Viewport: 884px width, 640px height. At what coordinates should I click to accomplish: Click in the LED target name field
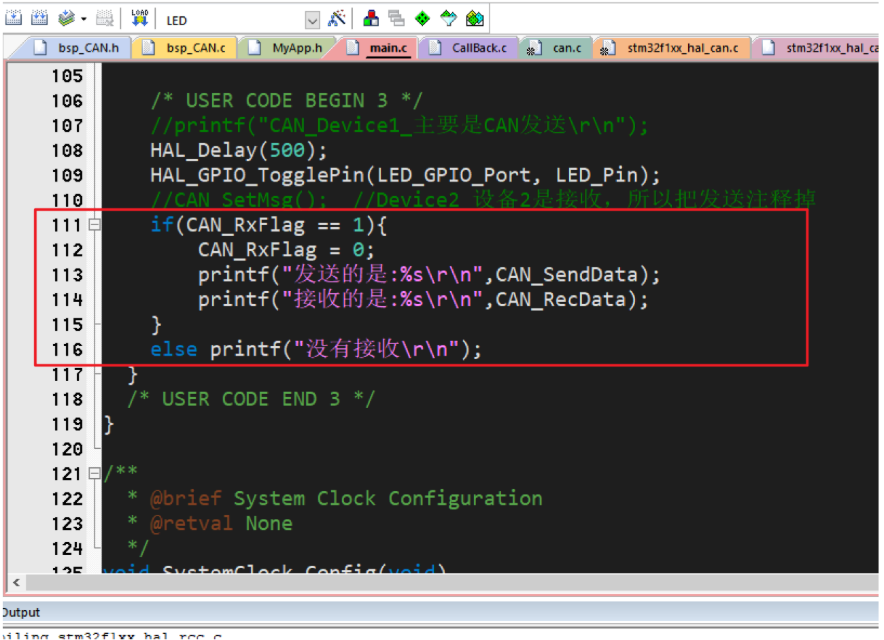[233, 20]
